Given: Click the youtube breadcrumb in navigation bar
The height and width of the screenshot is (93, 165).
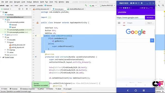Looking at the screenshot, I should coord(40,5).
